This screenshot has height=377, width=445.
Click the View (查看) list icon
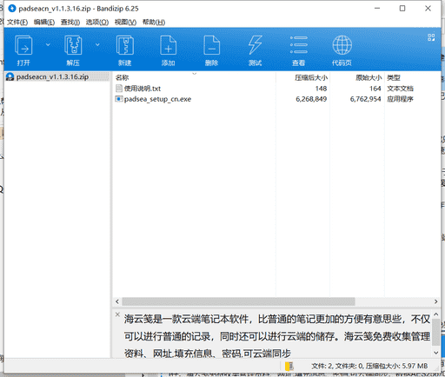pos(299,45)
